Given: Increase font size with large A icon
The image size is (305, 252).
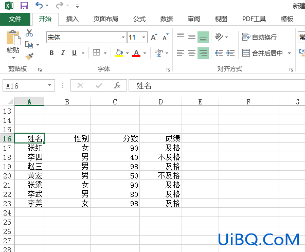Looking at the screenshot, I should pyautogui.click(x=154, y=37).
